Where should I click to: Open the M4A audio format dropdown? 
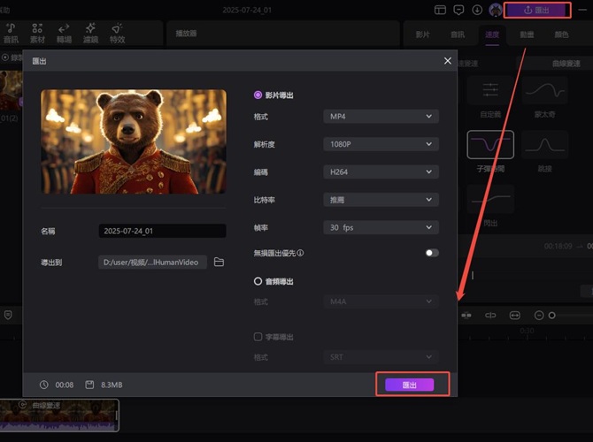(x=381, y=301)
